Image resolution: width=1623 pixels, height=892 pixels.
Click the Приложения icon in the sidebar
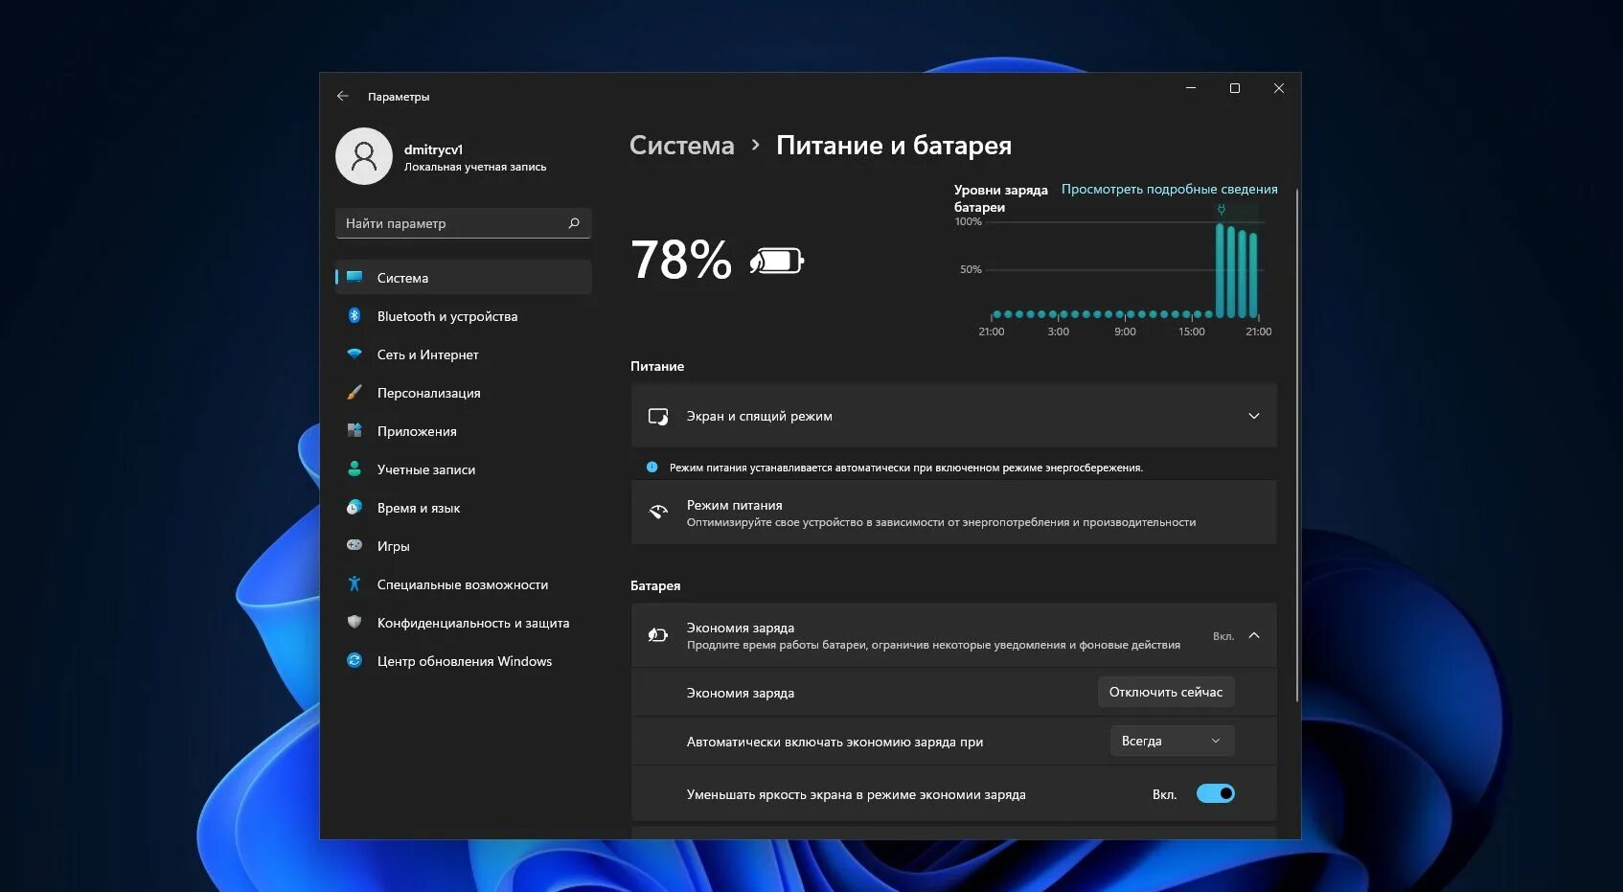click(354, 430)
